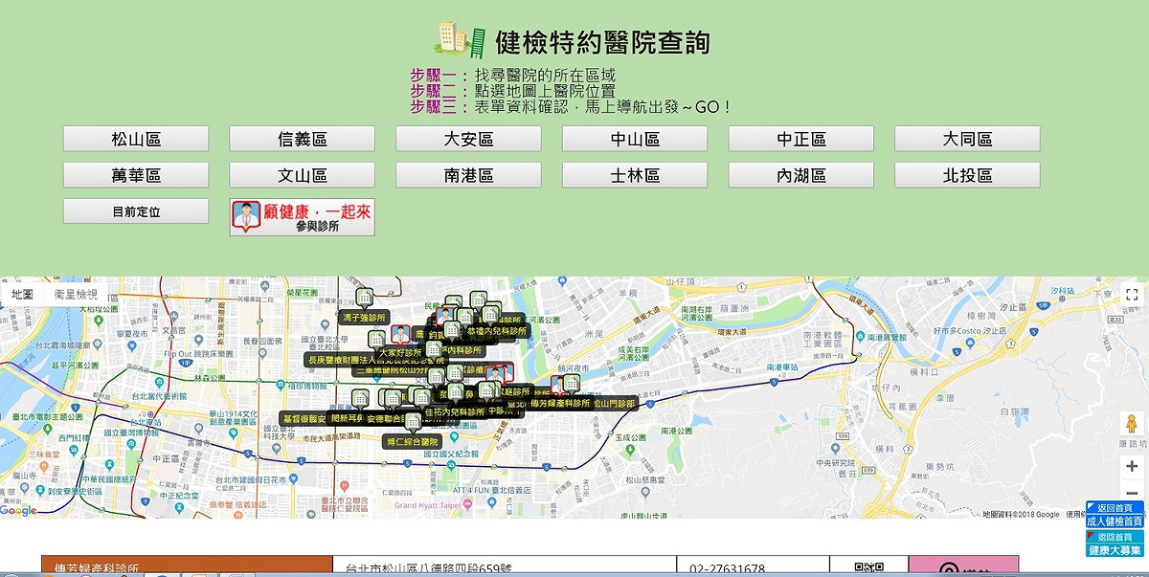Click the 顧健康一起來 參與診所 banner button

[x=303, y=217]
